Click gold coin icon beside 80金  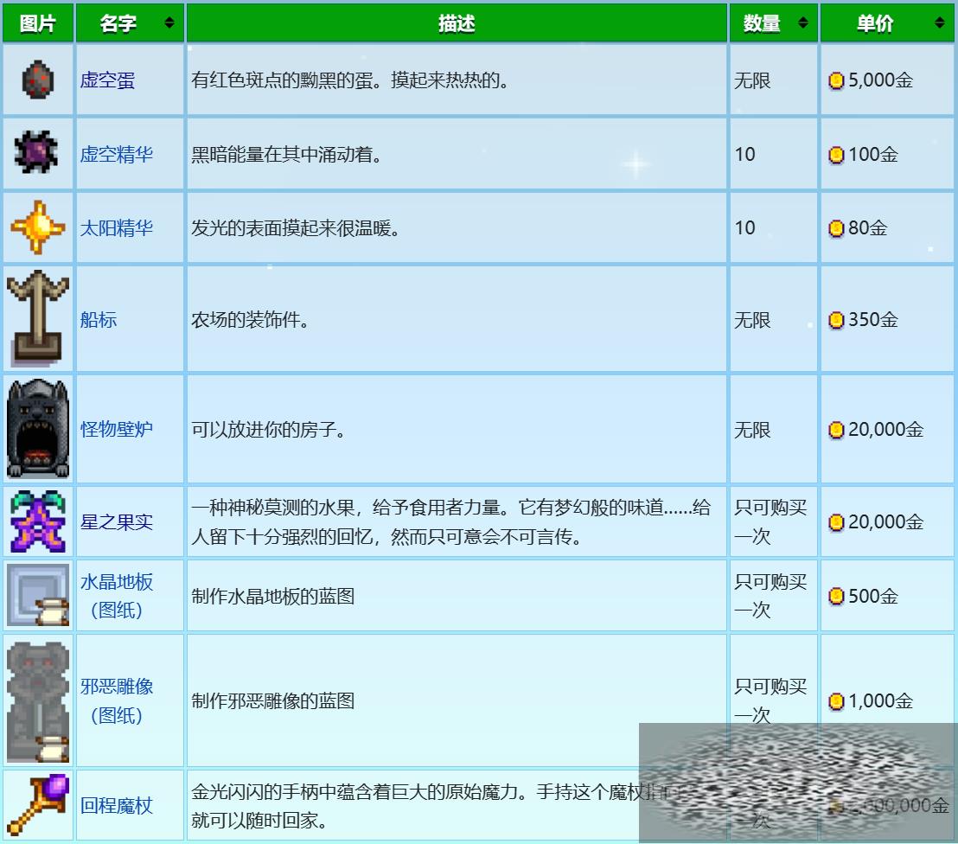(x=836, y=228)
